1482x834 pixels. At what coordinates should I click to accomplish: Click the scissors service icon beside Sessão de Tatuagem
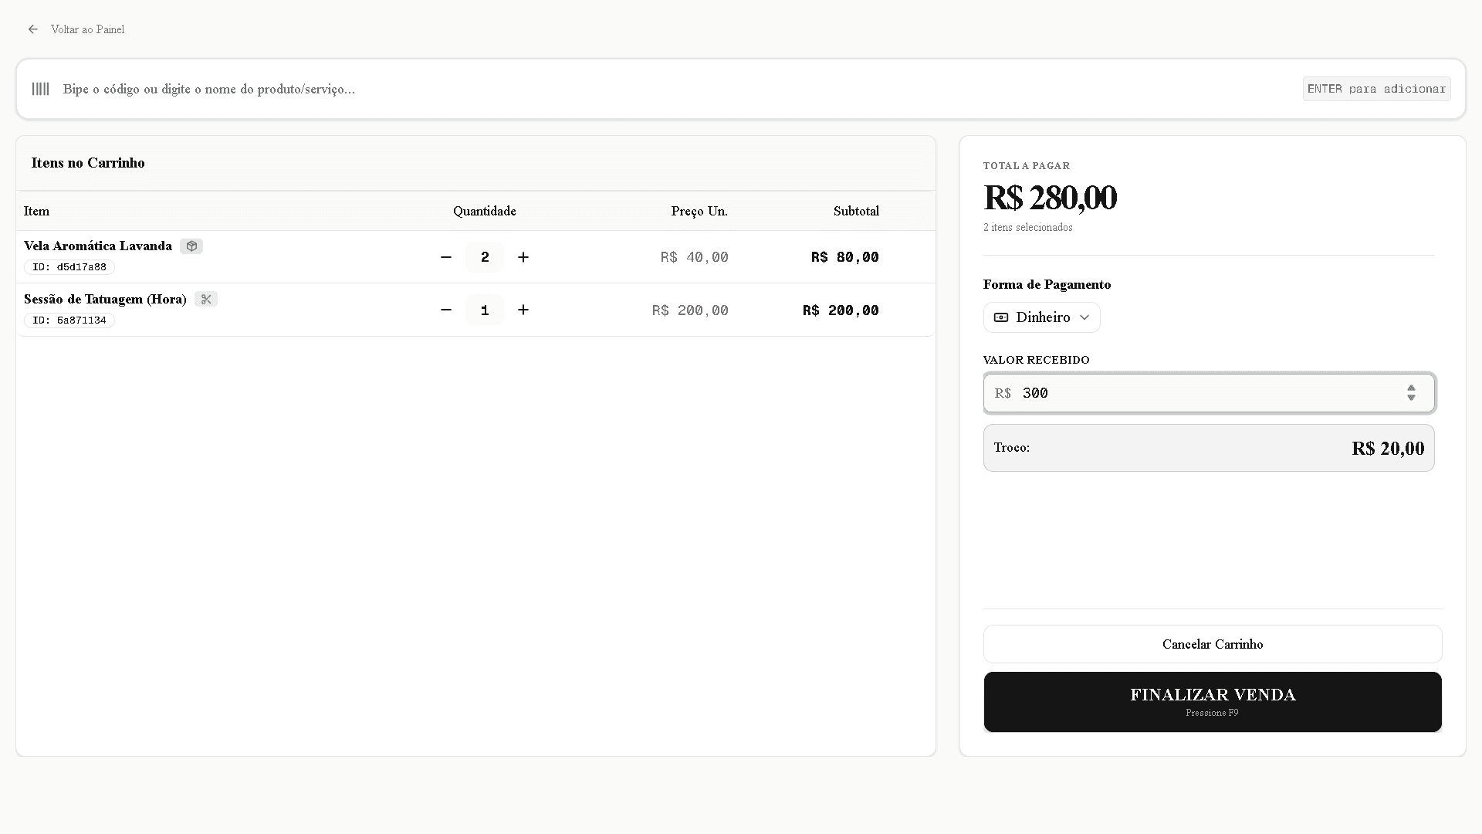click(x=206, y=300)
